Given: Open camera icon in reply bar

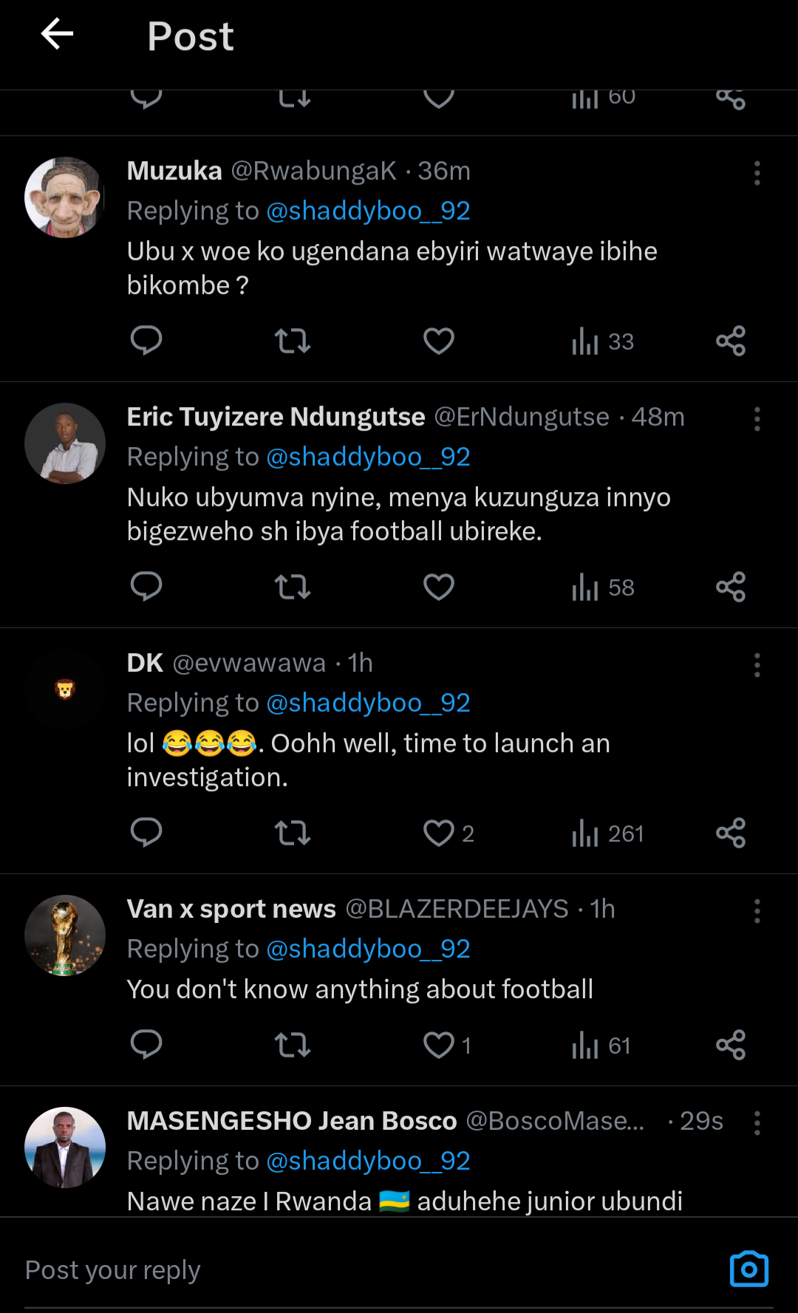Looking at the screenshot, I should click(x=748, y=1269).
